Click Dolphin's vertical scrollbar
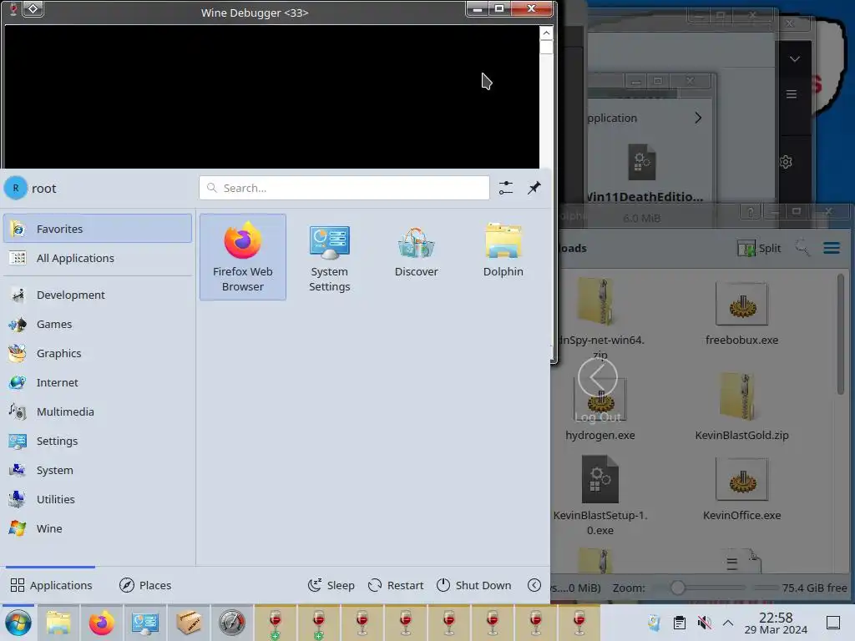Screen dimensions: 855x641 (840, 334)
